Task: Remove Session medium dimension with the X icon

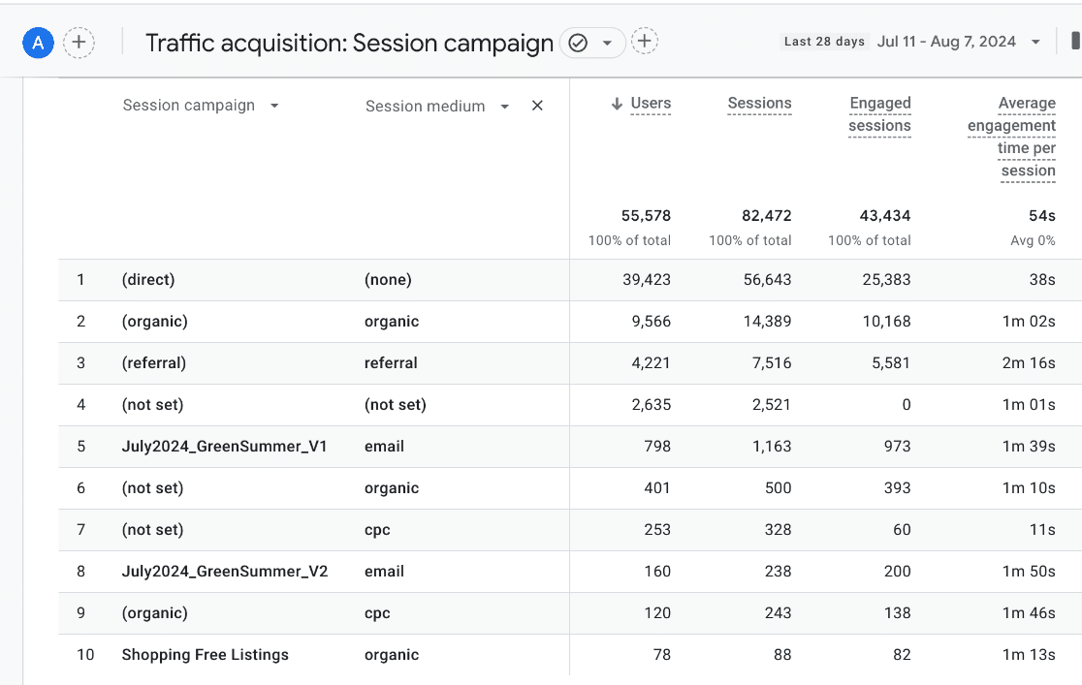Action: [537, 106]
